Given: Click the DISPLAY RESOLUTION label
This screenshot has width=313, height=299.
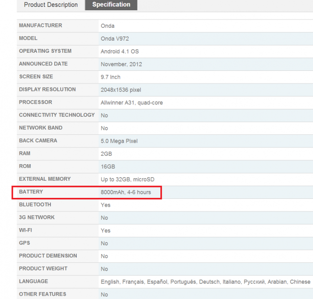Looking at the screenshot, I should tap(47, 89).
